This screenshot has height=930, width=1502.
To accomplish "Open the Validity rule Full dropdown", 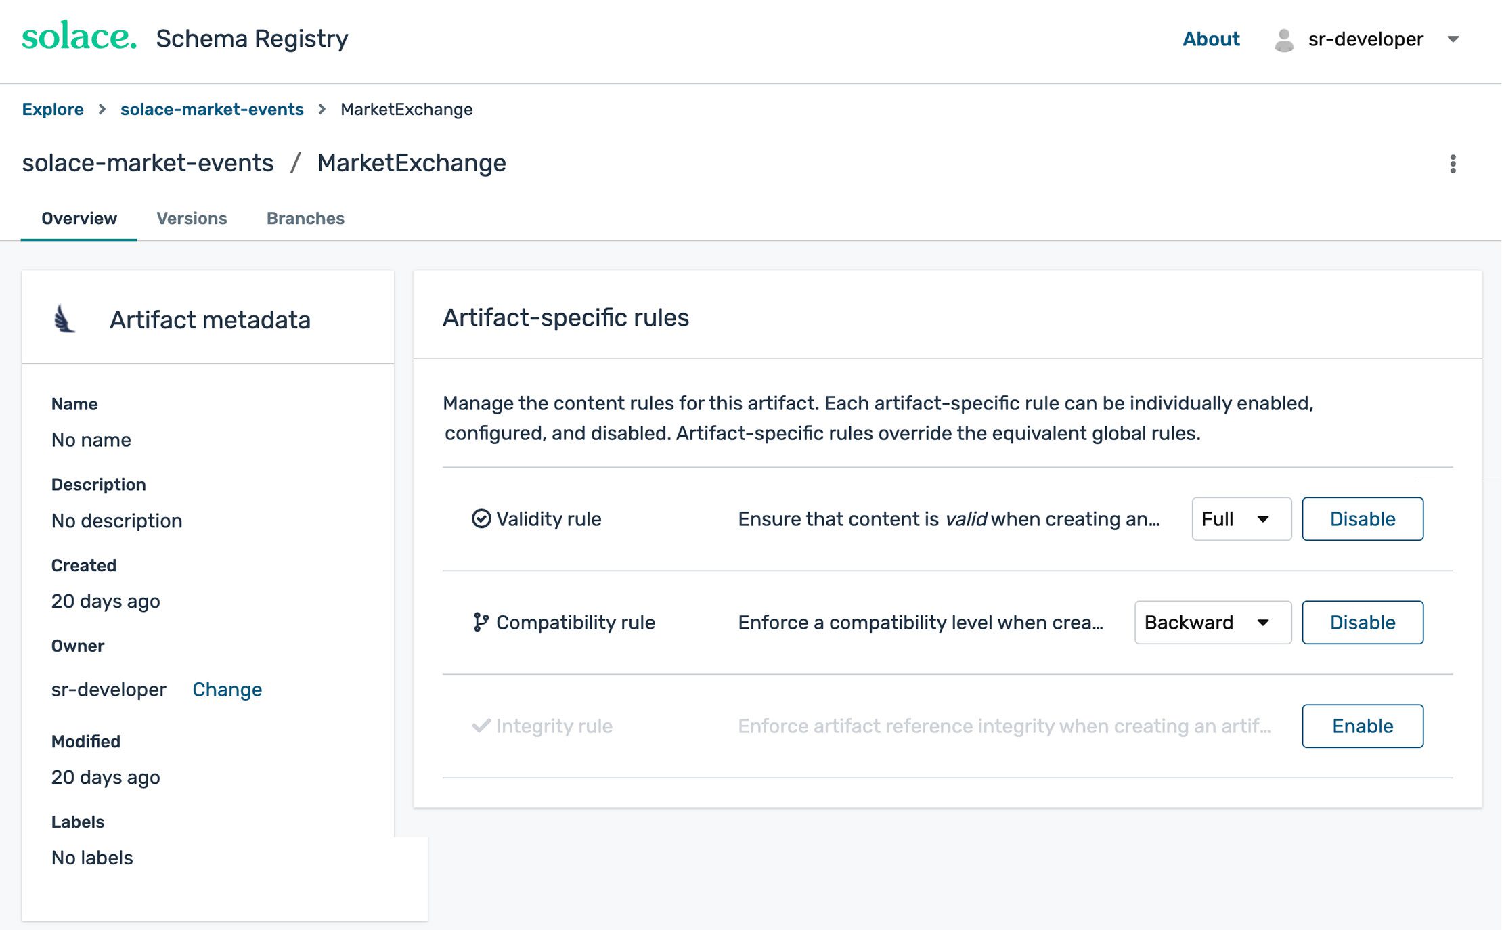I will click(x=1241, y=519).
